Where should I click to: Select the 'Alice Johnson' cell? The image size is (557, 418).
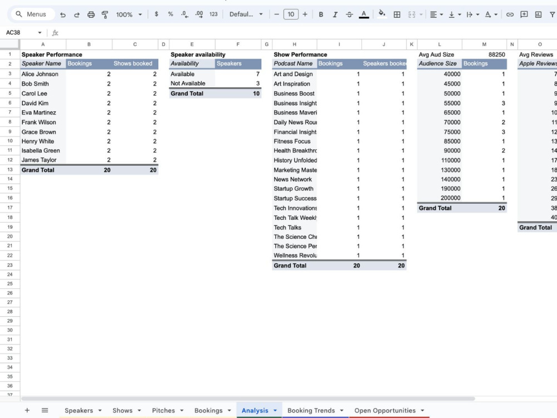tap(43, 74)
